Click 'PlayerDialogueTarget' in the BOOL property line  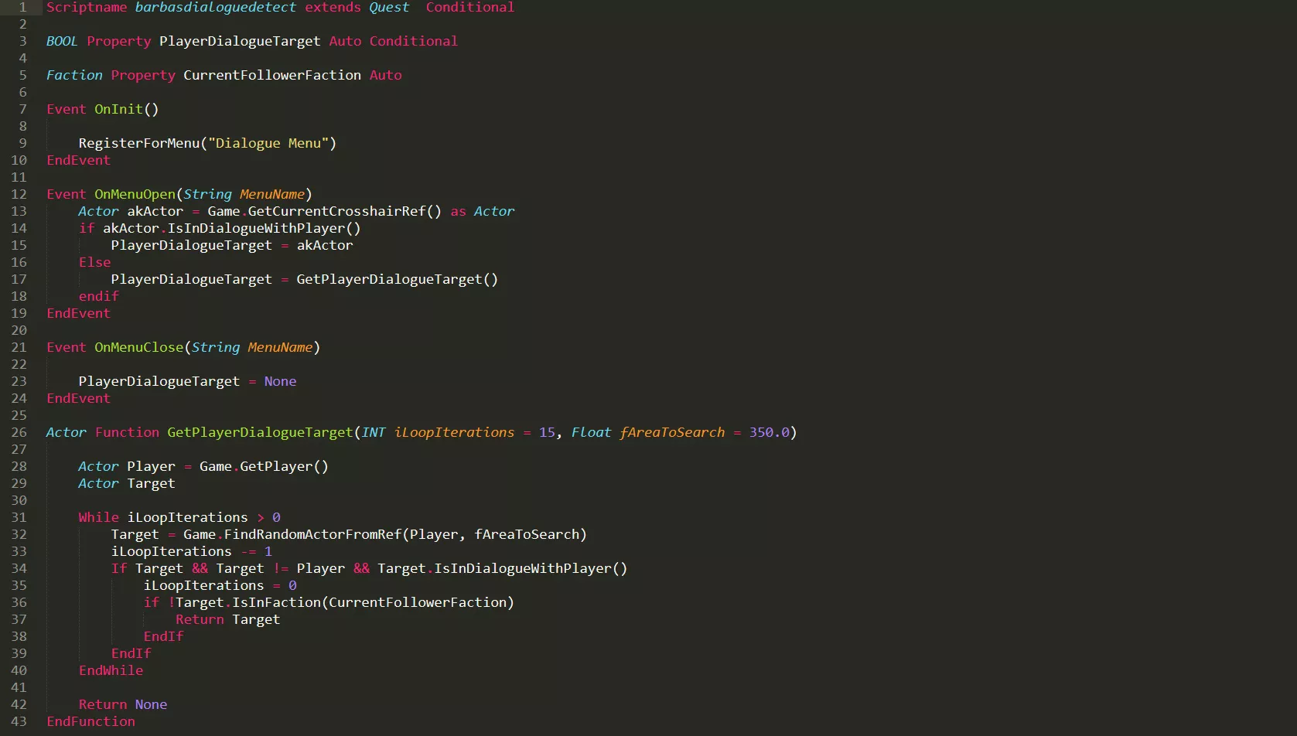240,41
